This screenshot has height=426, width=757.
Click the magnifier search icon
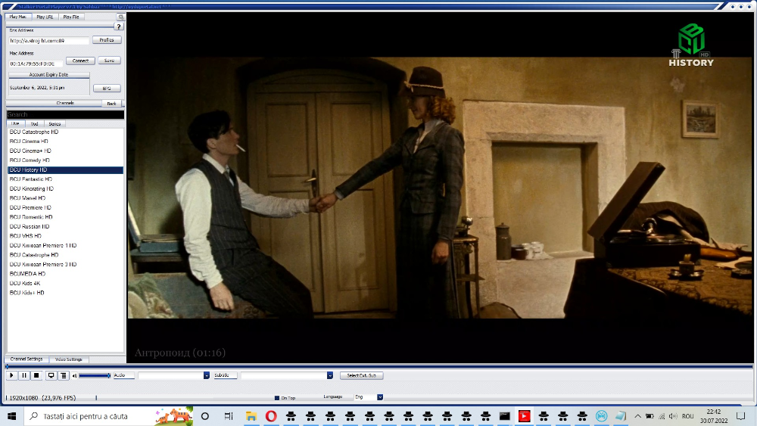pyautogui.click(x=120, y=17)
